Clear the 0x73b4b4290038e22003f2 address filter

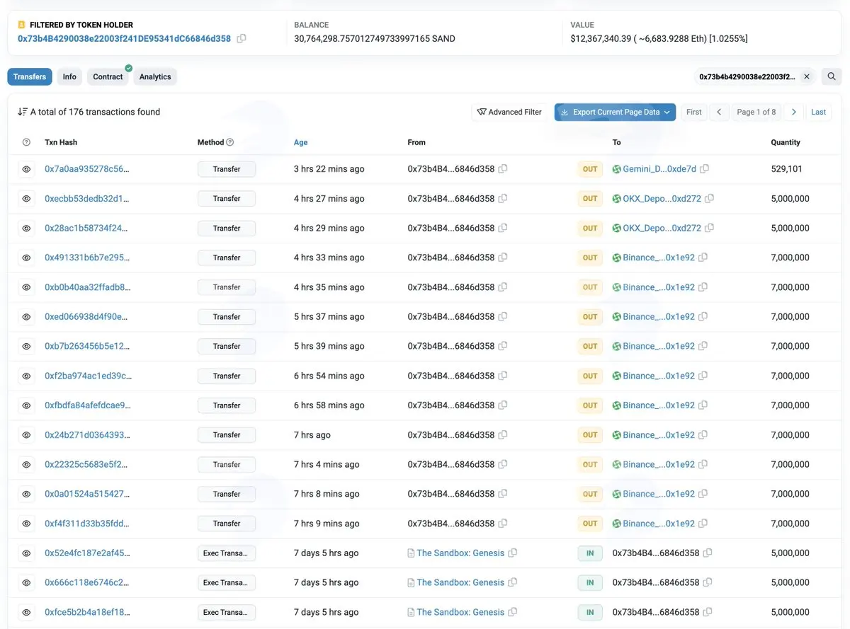(806, 76)
